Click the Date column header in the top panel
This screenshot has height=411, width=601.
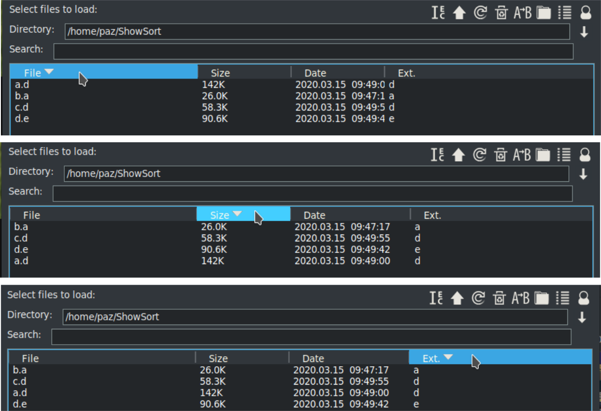(x=337, y=73)
